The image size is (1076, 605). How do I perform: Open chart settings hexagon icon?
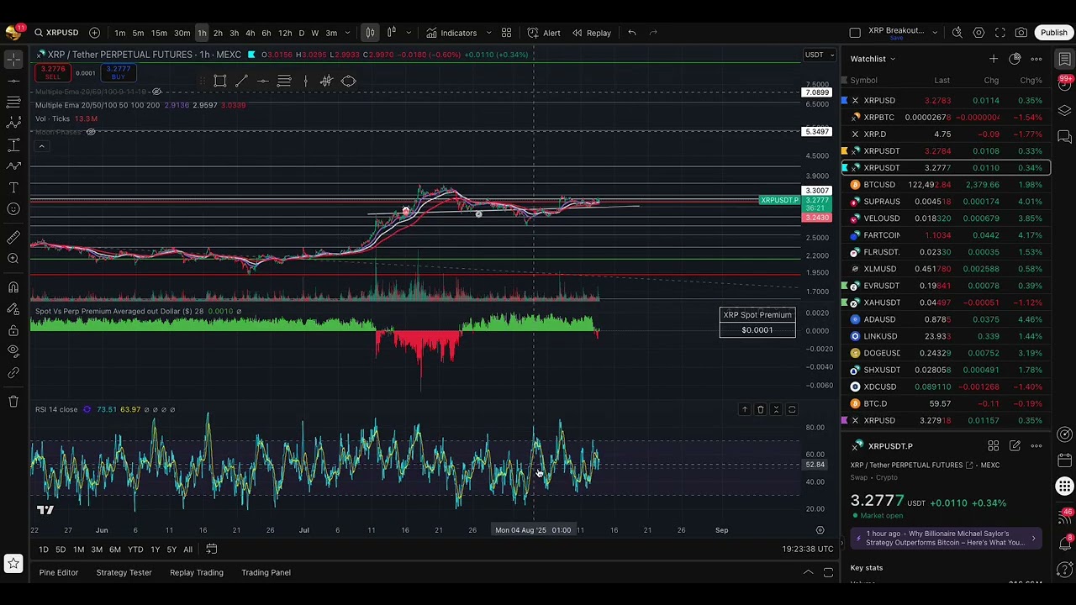[x=978, y=33]
